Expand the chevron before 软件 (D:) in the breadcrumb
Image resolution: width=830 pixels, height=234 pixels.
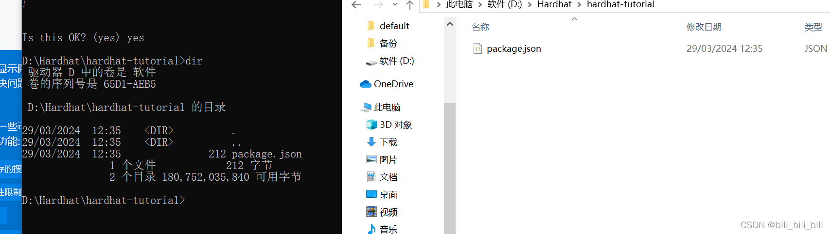[480, 5]
